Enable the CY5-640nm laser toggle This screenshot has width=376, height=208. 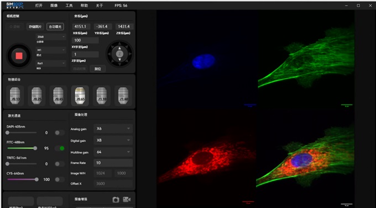[60, 179]
